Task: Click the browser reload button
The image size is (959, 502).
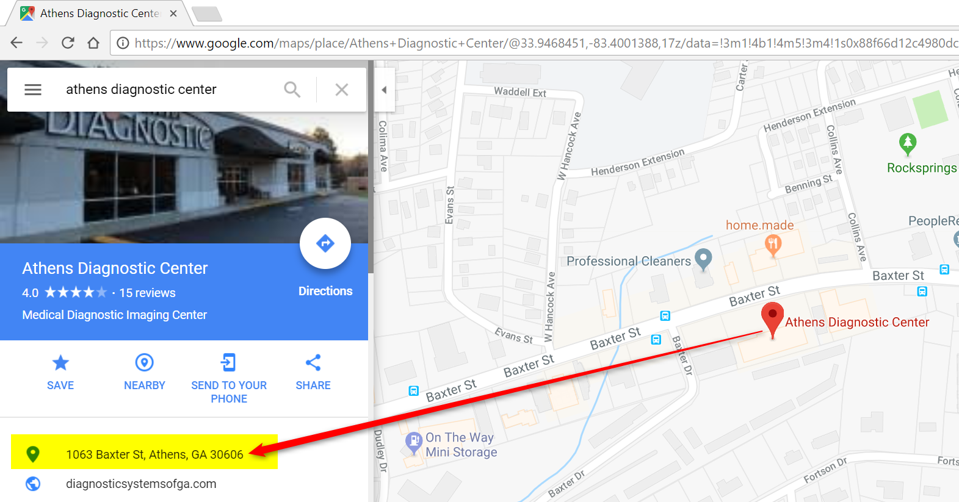Action: (68, 43)
